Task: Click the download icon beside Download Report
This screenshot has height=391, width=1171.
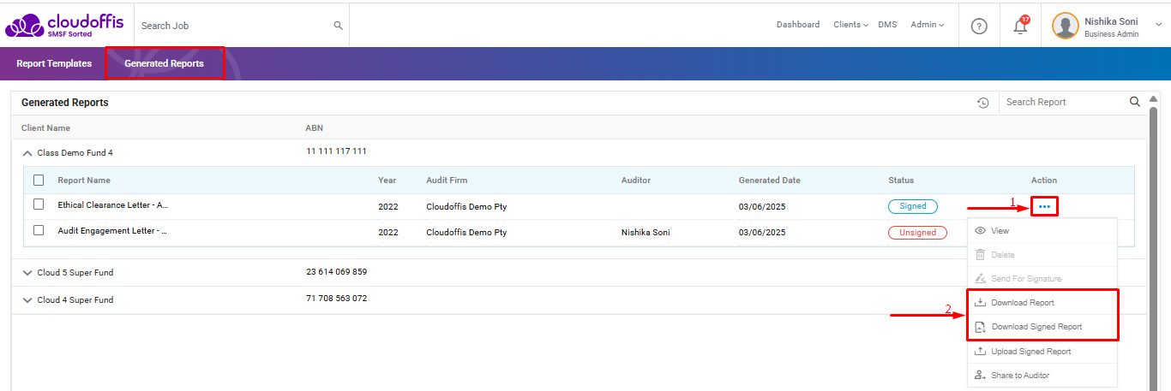Action: [980, 303]
